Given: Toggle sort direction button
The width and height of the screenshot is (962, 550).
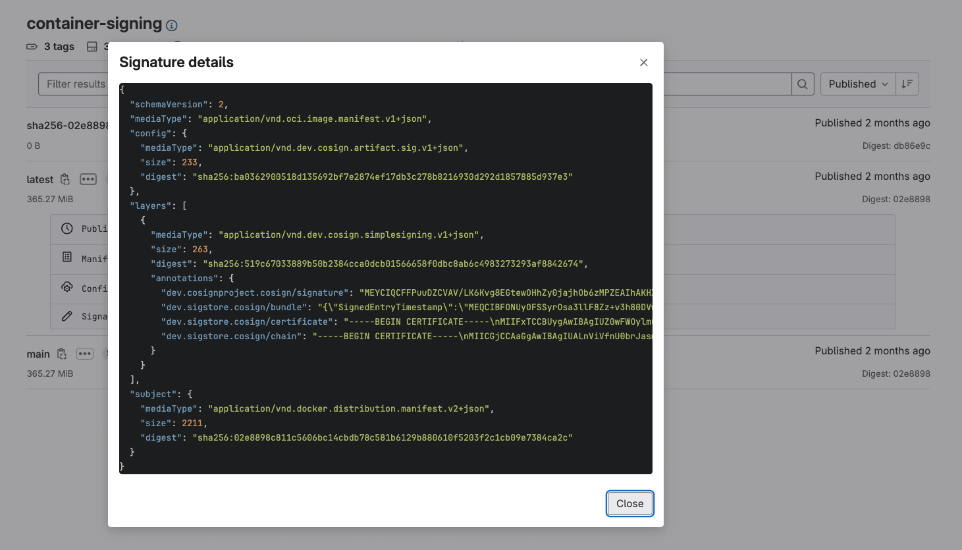Looking at the screenshot, I should point(907,84).
